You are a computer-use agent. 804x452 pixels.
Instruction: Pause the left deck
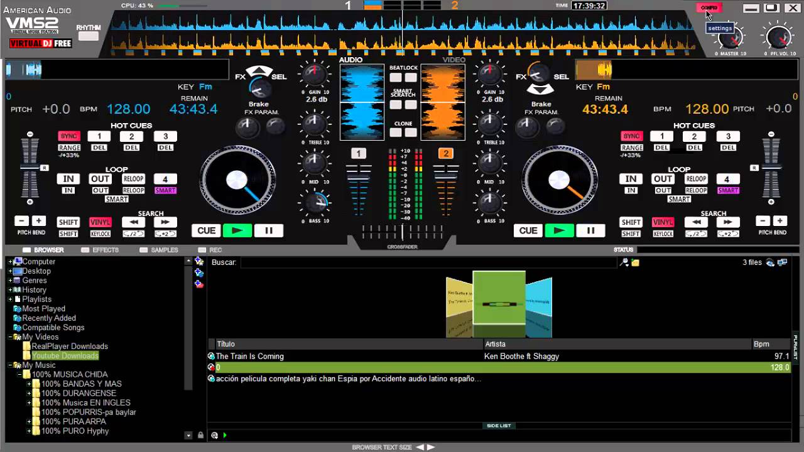click(x=269, y=230)
